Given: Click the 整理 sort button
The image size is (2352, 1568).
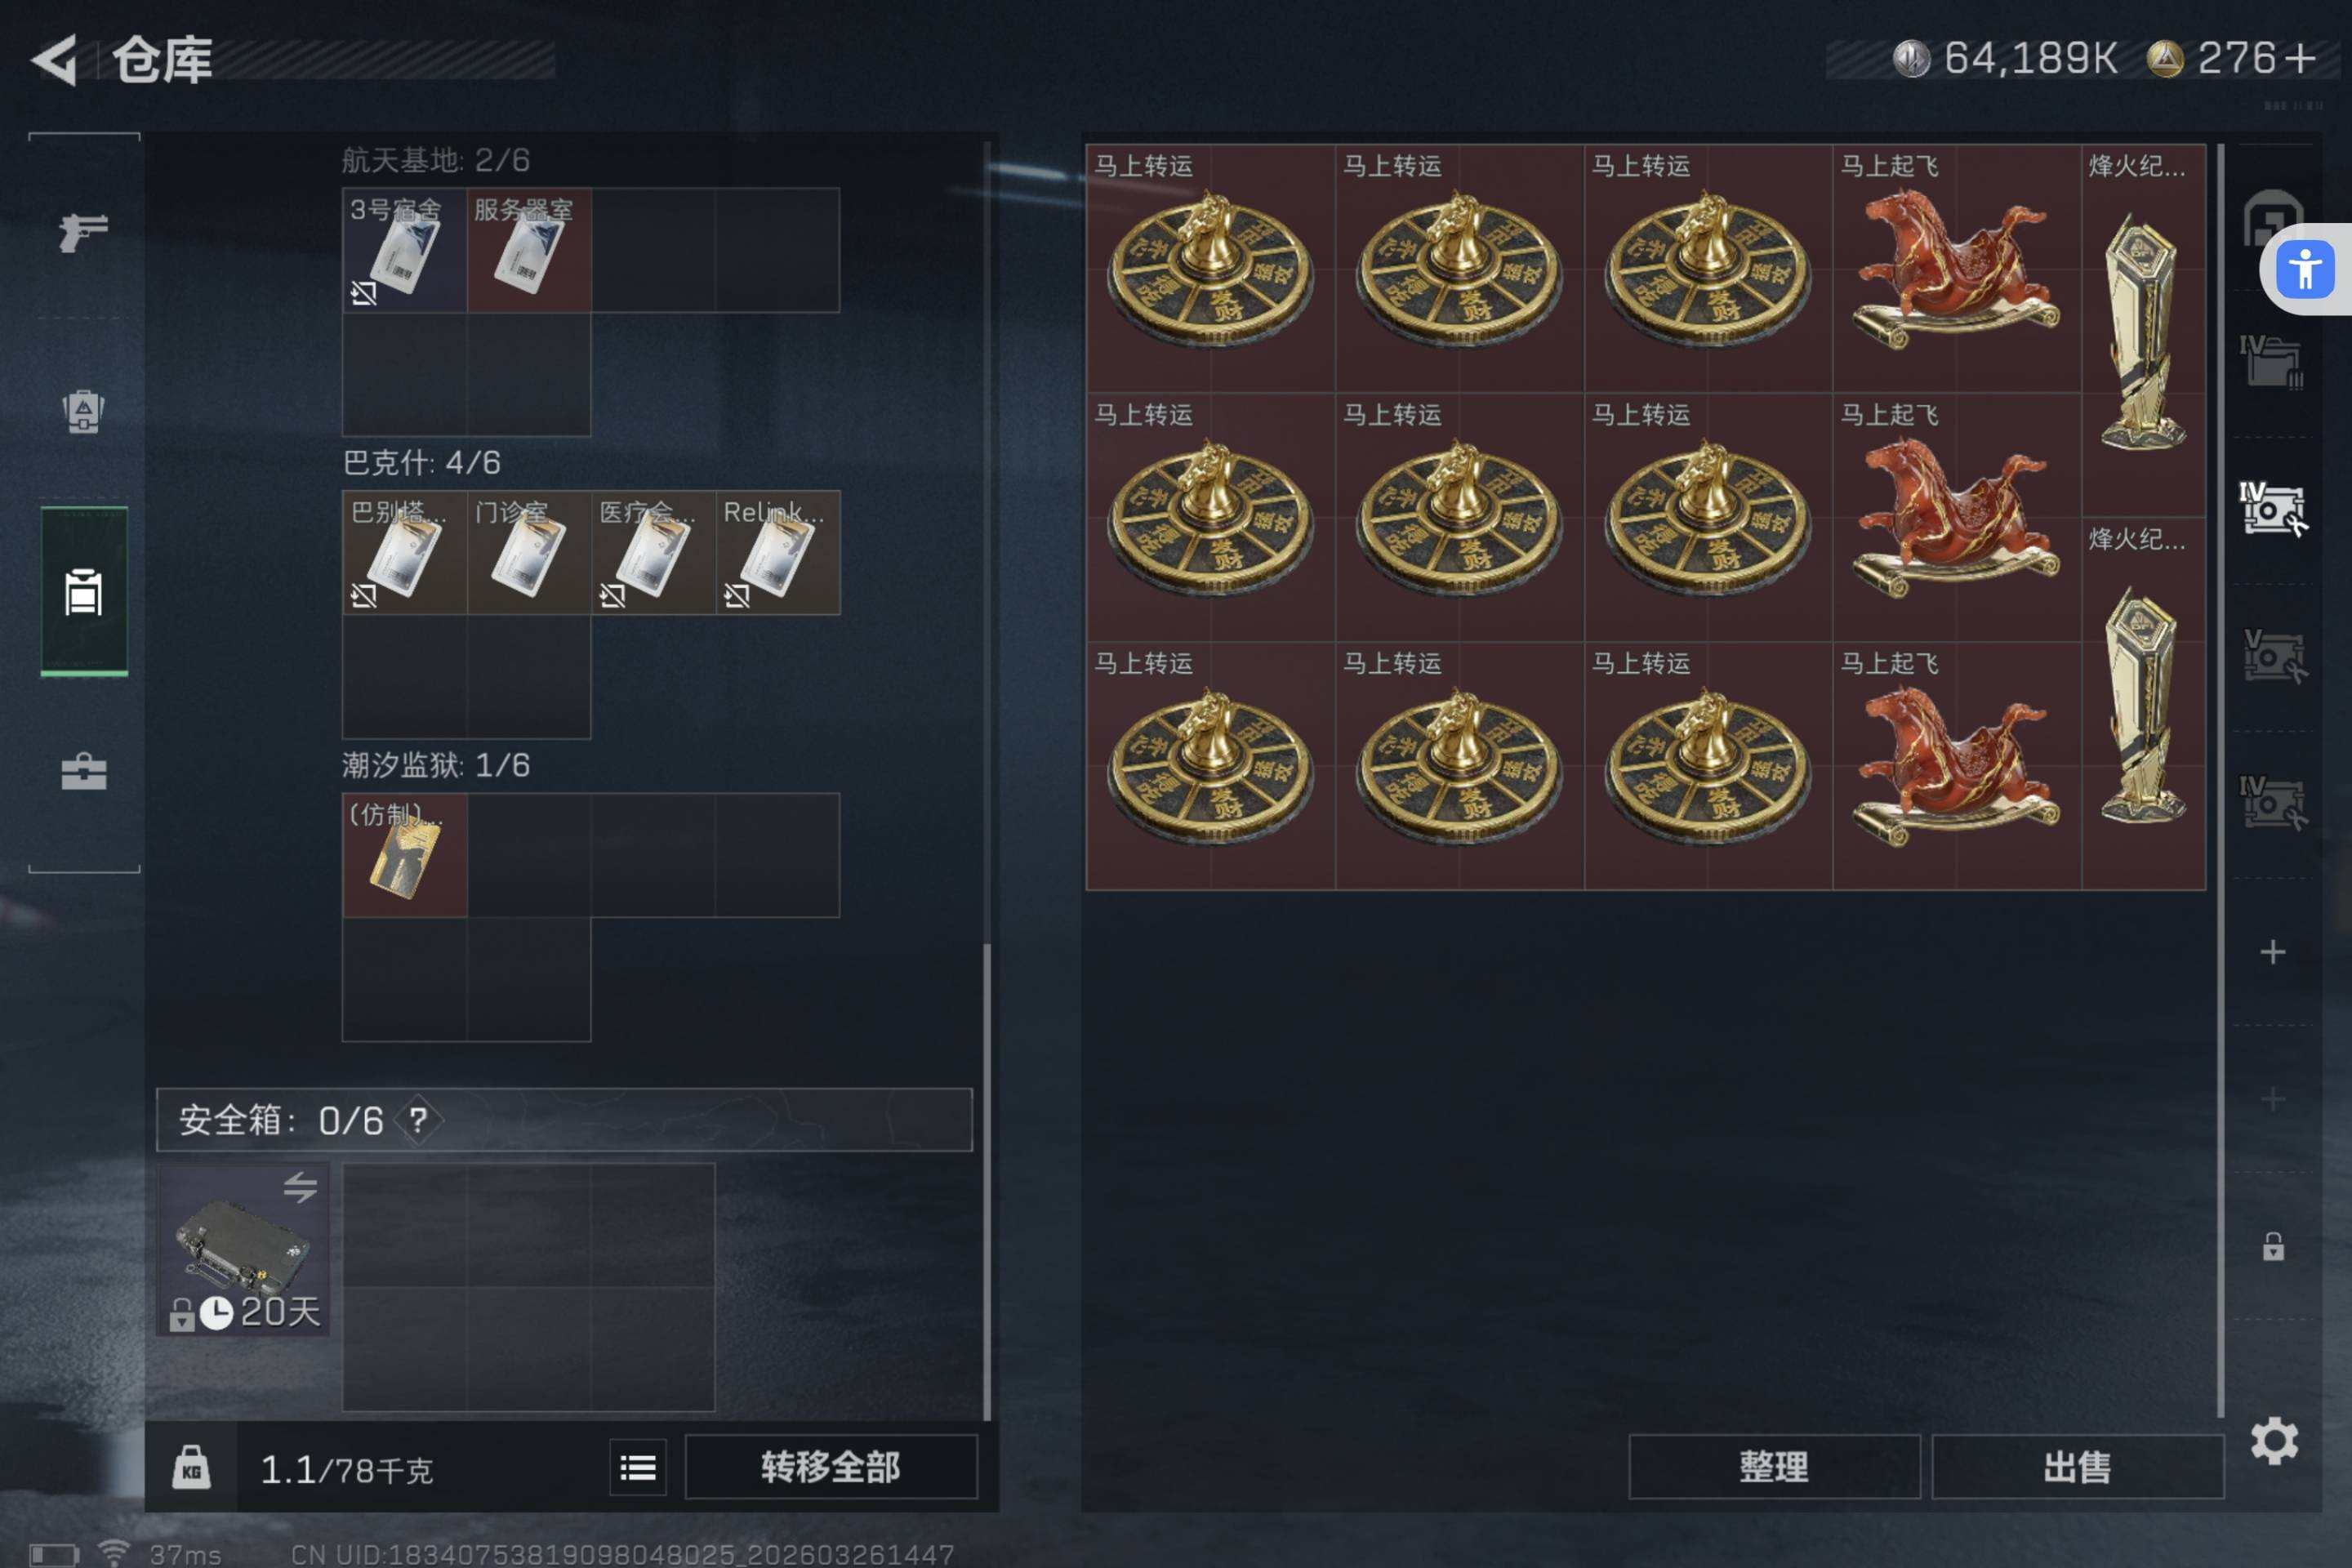Looking at the screenshot, I should [1774, 1467].
